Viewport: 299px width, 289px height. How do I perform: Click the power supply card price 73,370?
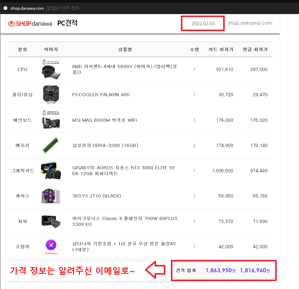[226, 221]
